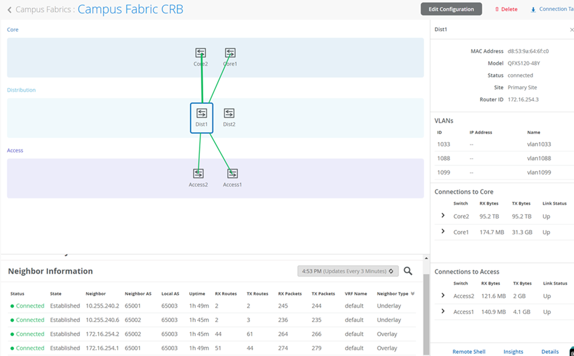
Task: Open neighbor search magnifier icon
Action: click(x=408, y=271)
